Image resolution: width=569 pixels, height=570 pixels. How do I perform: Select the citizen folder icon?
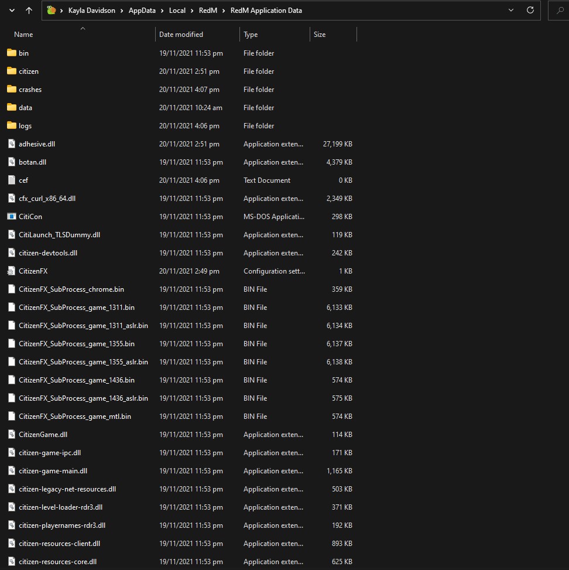pos(12,71)
